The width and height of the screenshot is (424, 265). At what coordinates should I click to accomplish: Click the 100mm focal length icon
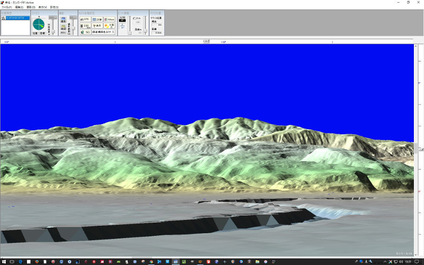85,25
